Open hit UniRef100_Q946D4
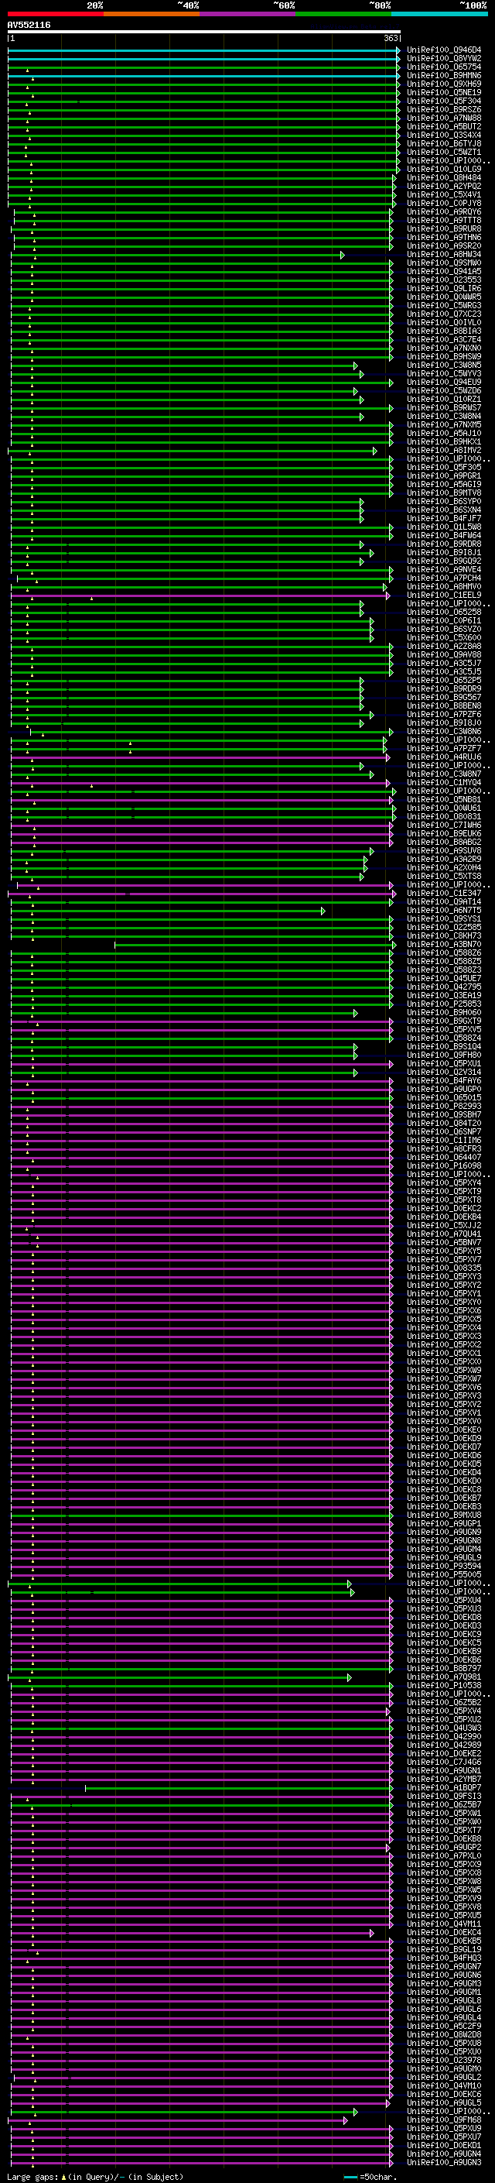495x2183 pixels. point(444,50)
